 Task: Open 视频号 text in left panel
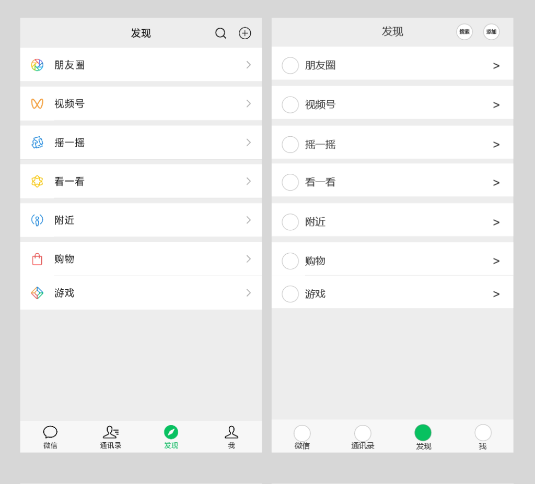click(69, 104)
